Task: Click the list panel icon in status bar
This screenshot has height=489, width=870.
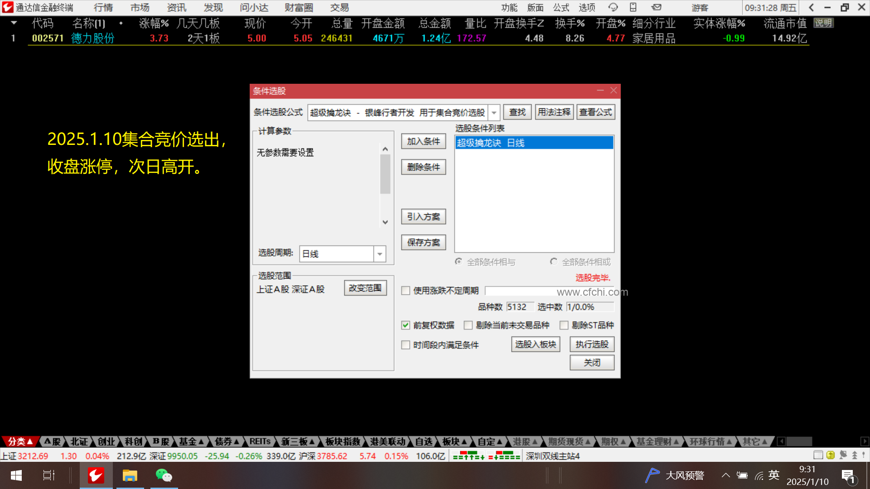Action: click(818, 455)
